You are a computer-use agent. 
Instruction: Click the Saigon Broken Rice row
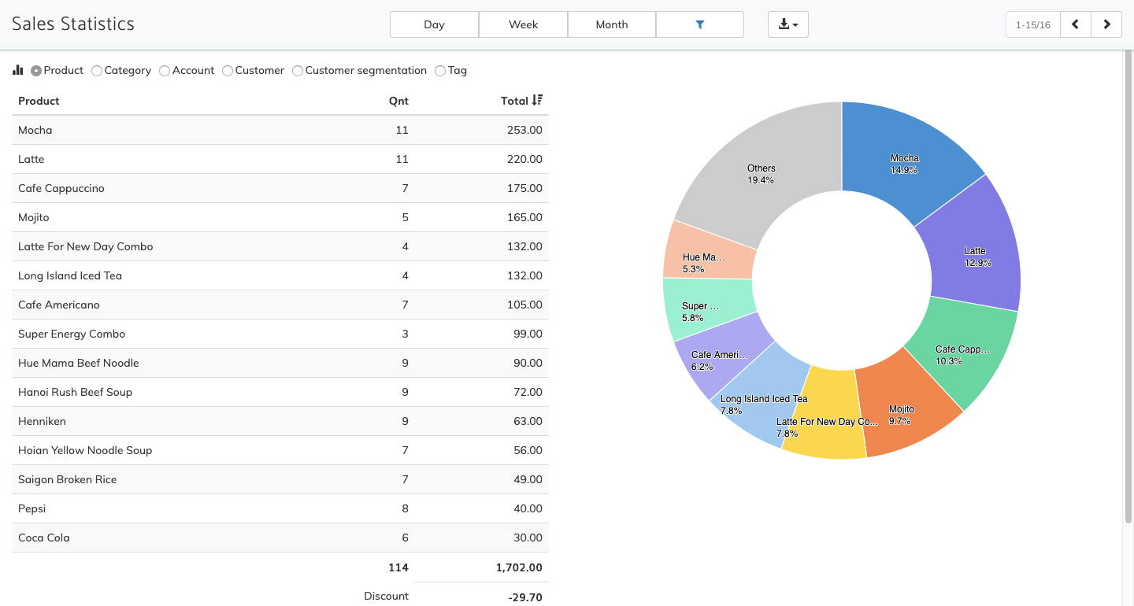(x=280, y=479)
